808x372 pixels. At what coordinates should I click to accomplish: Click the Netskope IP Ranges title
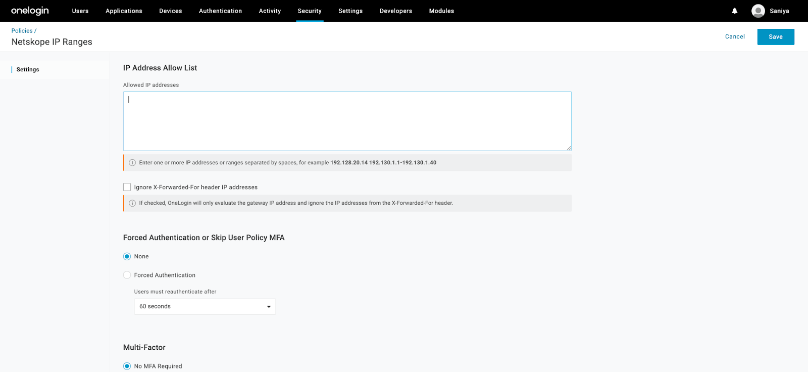pos(52,42)
